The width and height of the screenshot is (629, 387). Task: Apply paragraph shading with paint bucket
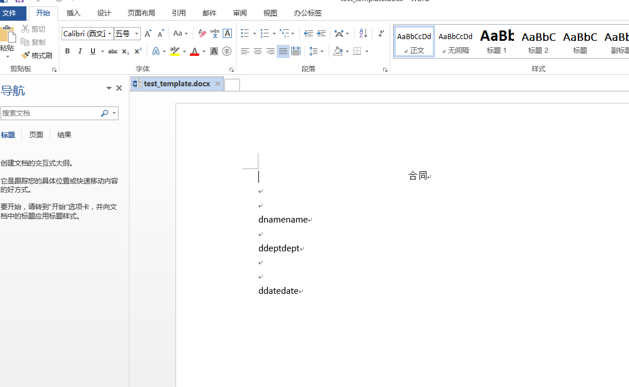pos(338,51)
